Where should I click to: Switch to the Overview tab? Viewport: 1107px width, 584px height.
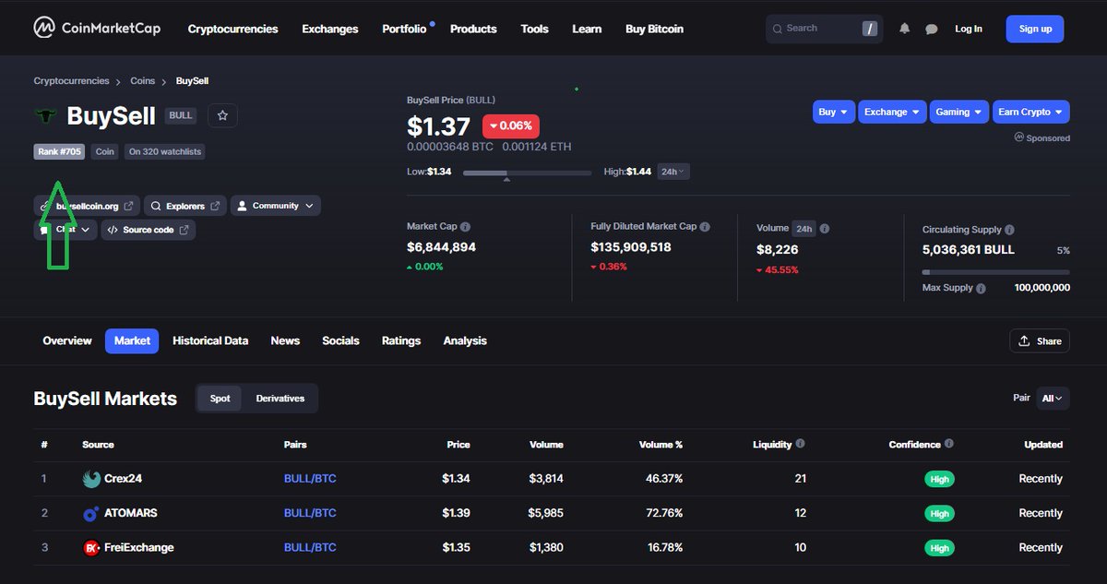(67, 340)
